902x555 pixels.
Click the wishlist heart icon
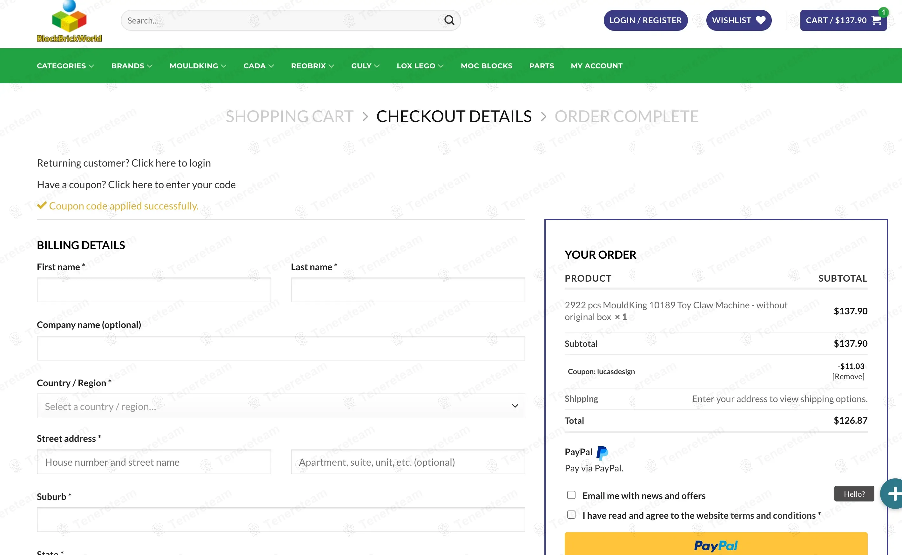pyautogui.click(x=761, y=20)
